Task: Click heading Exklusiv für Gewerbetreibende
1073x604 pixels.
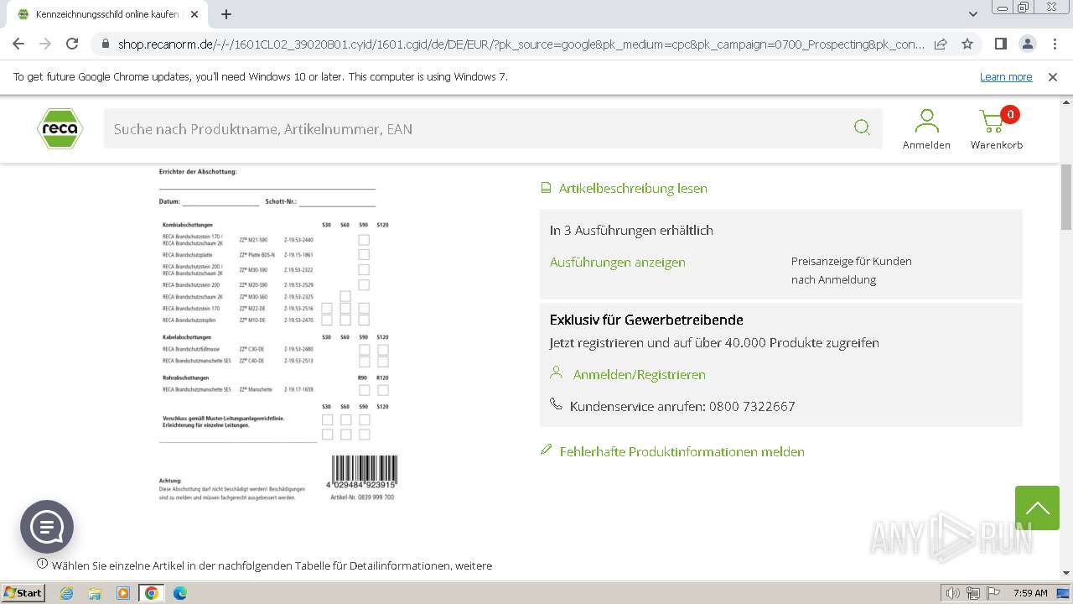Action: click(x=646, y=320)
